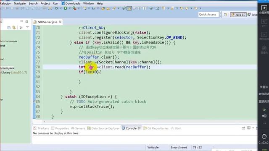Open the Navigate menu
This screenshot has width=269, height=151.
(20, 3)
